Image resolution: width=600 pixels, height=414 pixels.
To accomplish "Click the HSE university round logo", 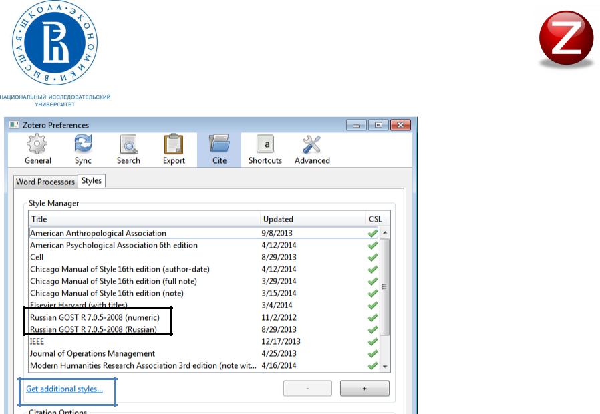I will pos(55,42).
